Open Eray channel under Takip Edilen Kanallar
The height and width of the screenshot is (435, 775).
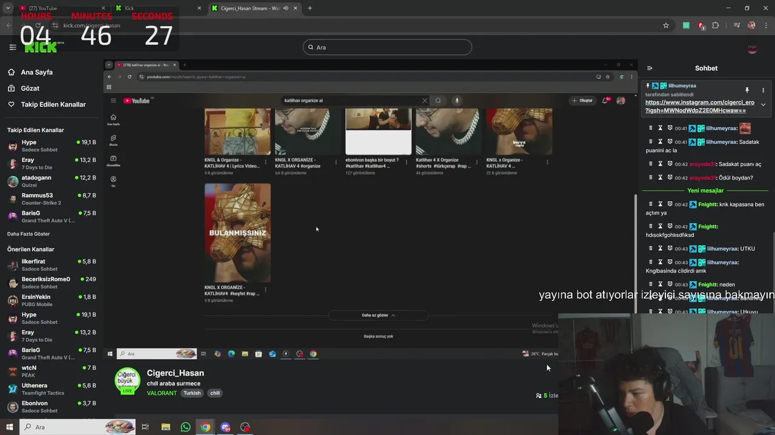click(x=51, y=163)
